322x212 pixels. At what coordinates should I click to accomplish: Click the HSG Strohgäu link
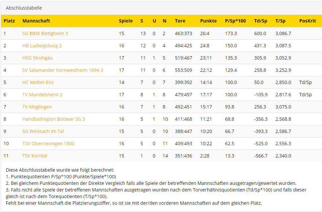pyautogui.click(x=37, y=58)
